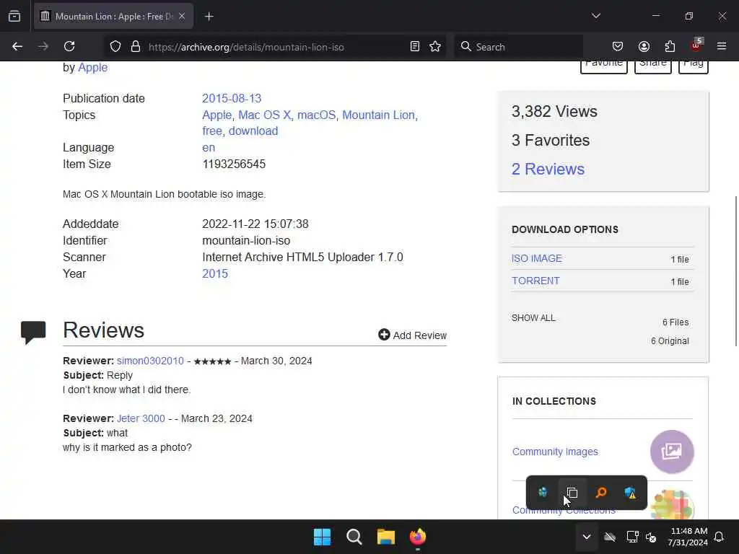Open the macOS topic link
The height and width of the screenshot is (554, 739).
pos(316,115)
